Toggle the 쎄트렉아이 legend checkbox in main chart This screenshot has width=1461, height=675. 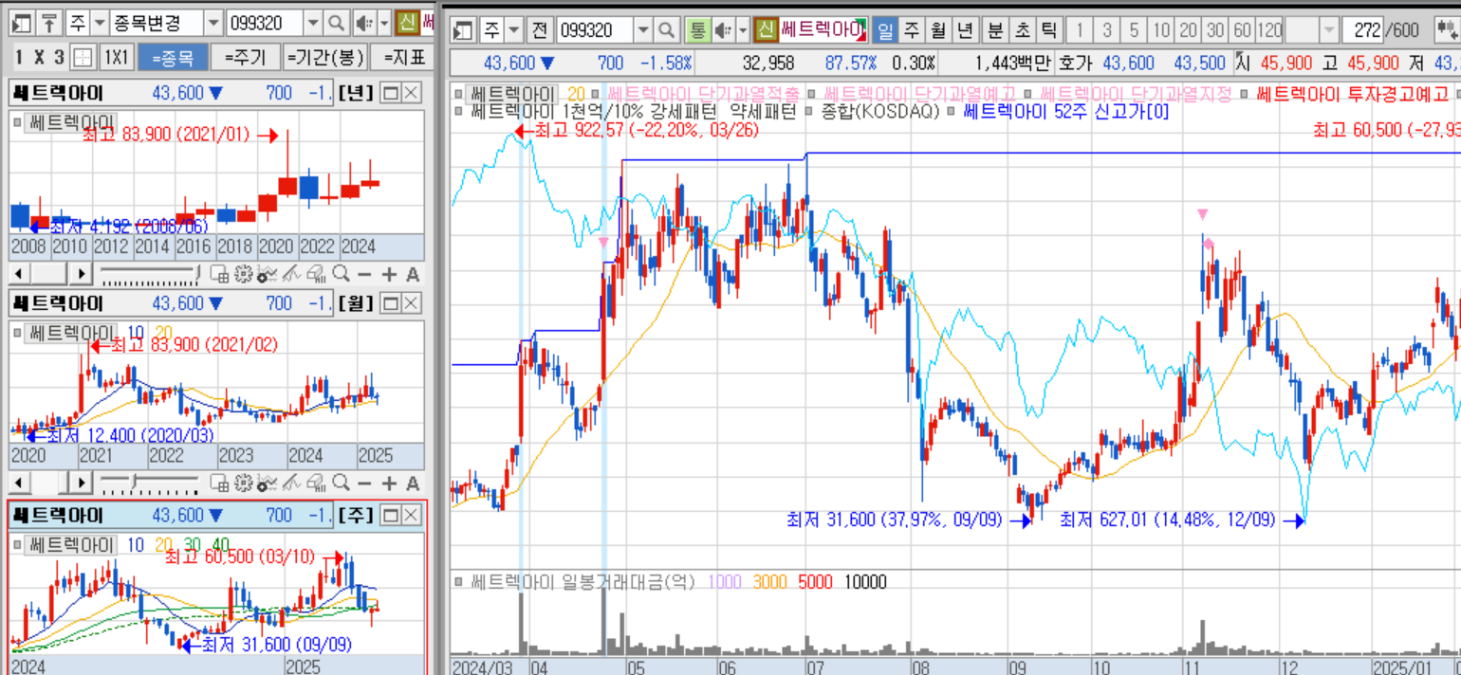459,95
